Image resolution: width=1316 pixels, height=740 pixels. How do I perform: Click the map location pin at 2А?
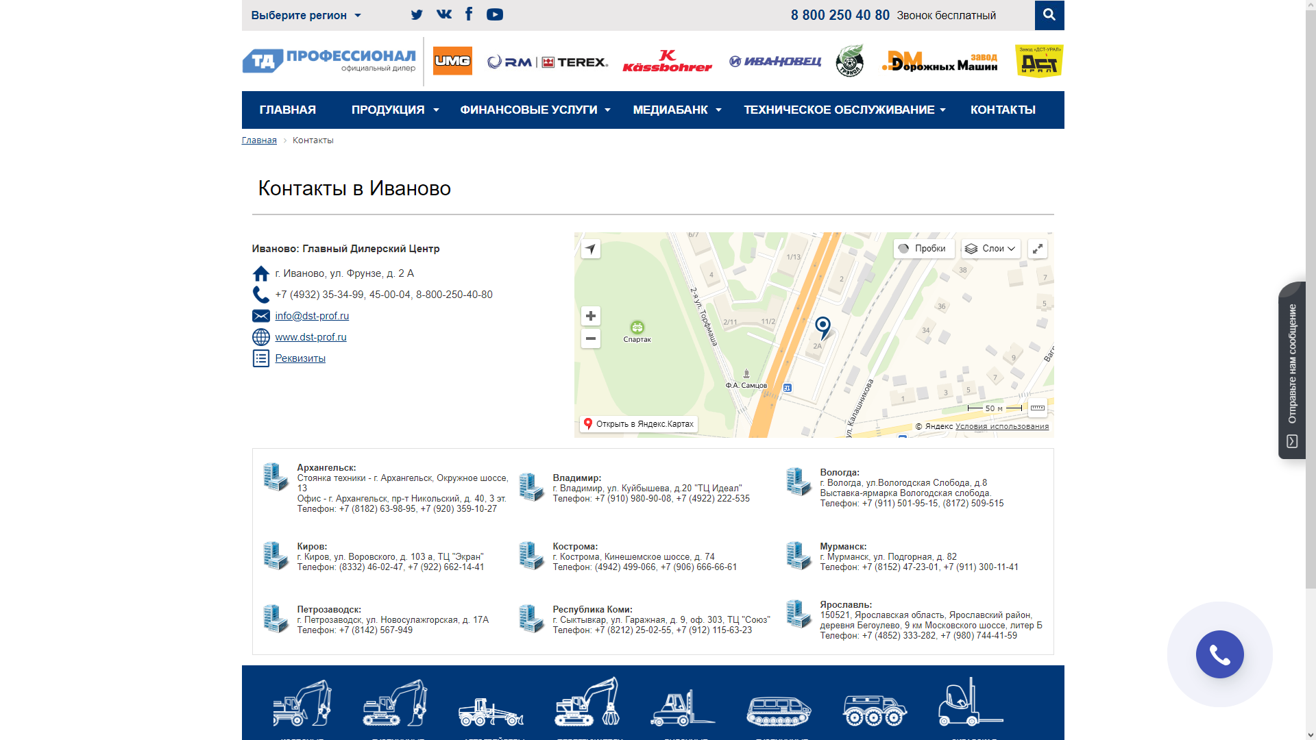tap(823, 328)
